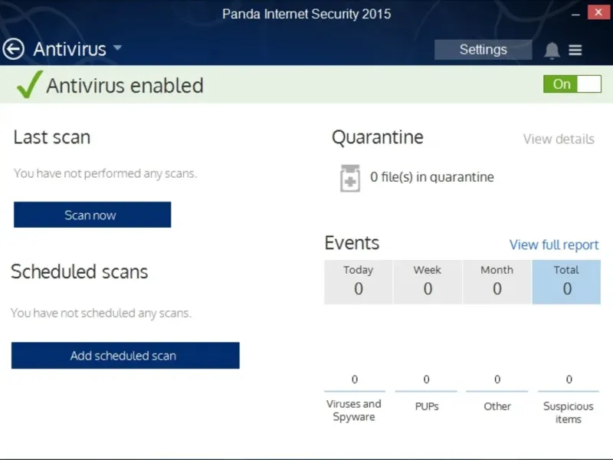Open the Settings panel

tap(484, 50)
